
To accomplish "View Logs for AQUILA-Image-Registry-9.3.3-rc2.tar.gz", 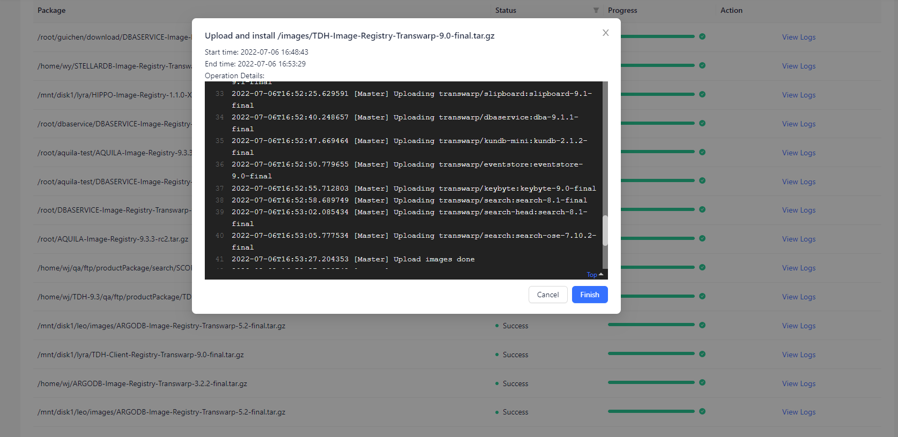I will pyautogui.click(x=798, y=239).
